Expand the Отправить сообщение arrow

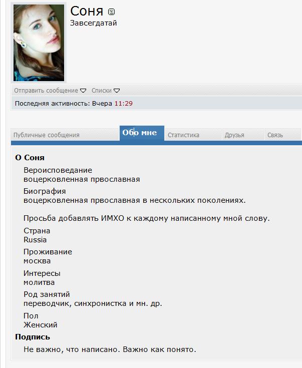83,91
